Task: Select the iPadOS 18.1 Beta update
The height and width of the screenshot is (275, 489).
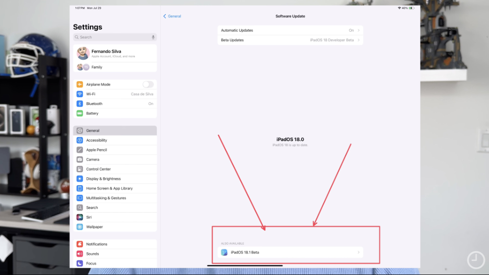Action: click(290, 252)
